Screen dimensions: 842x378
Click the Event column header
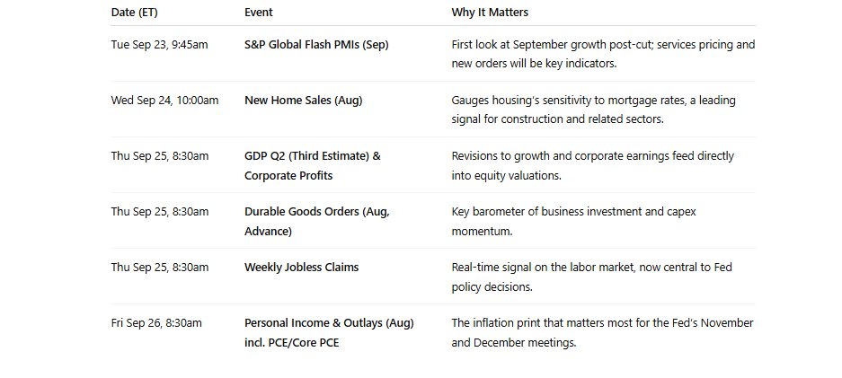(x=258, y=13)
